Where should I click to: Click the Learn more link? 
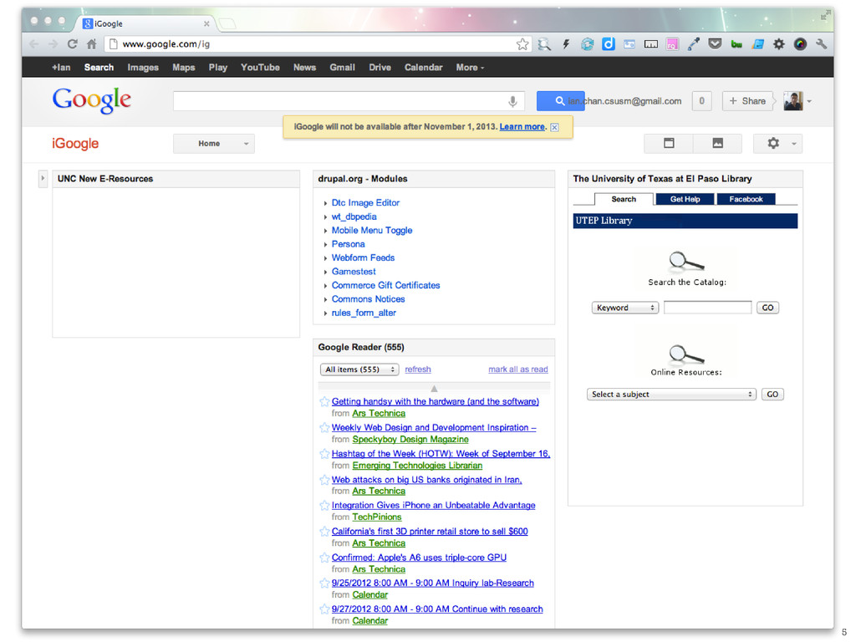(522, 127)
